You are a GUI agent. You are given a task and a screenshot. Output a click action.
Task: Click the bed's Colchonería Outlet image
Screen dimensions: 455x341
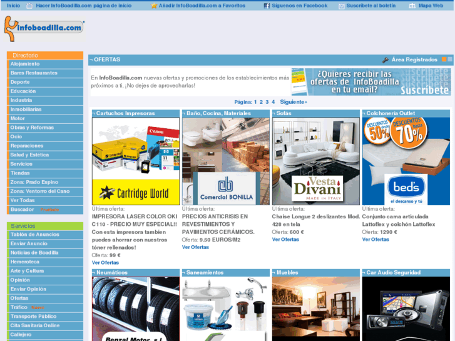[406, 161]
